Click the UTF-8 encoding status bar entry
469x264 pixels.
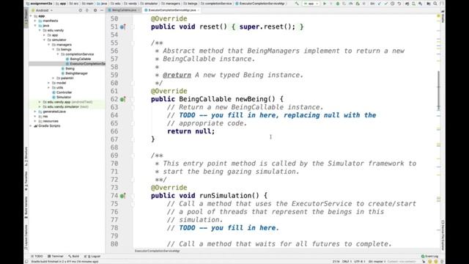[x=359, y=261]
